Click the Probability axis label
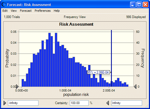Image resolution: width=150 pixels, height=109 pixels. point(7,58)
